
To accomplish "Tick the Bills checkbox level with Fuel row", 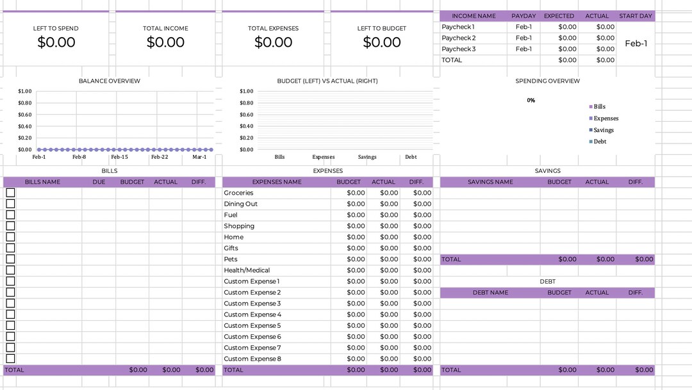I will coord(11,215).
